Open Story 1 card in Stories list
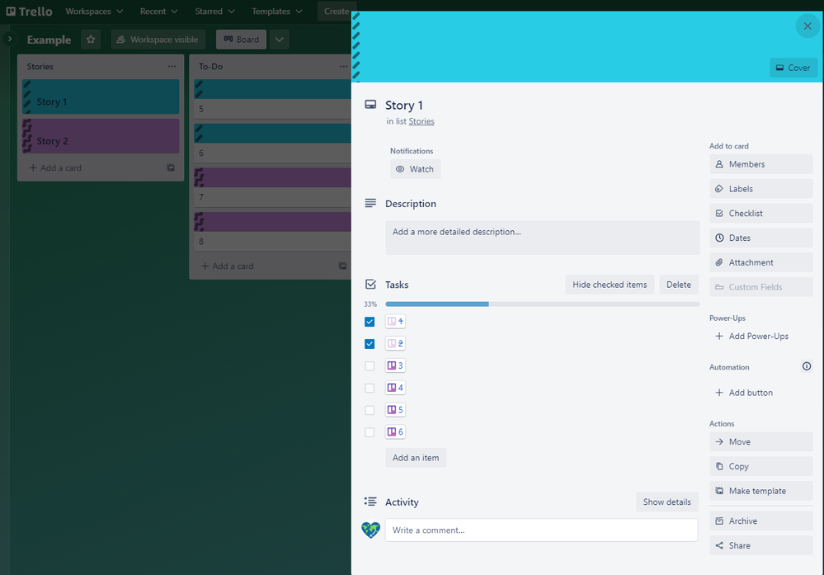Image resolution: width=824 pixels, height=575 pixels. point(101,97)
